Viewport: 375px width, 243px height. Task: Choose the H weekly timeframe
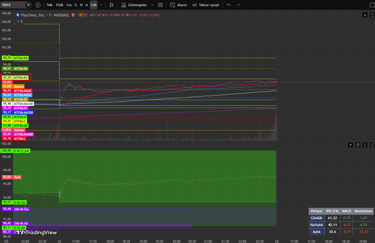[x=81, y=5]
